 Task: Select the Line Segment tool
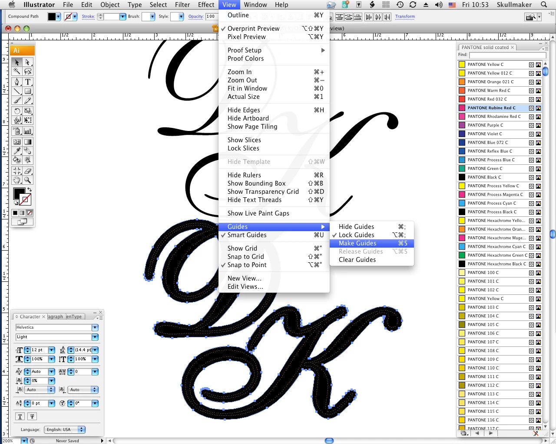click(x=17, y=91)
